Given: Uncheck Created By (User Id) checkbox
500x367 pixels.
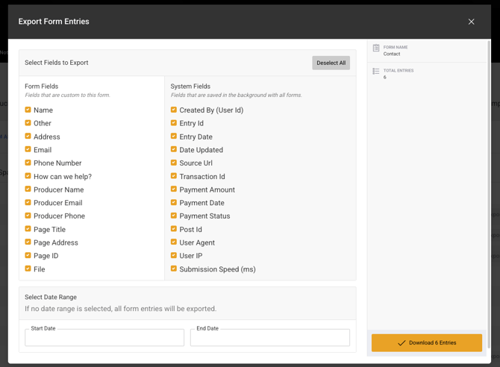Looking at the screenshot, I should pos(174,110).
